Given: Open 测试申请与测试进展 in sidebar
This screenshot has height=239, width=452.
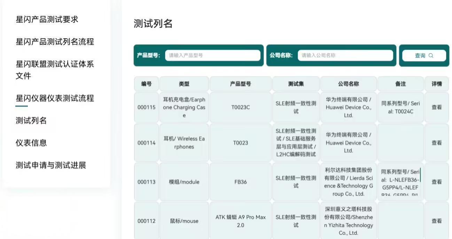Looking at the screenshot, I should pyautogui.click(x=51, y=165).
